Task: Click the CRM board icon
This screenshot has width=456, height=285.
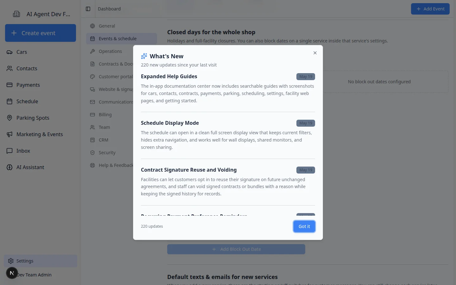Action: [92, 140]
